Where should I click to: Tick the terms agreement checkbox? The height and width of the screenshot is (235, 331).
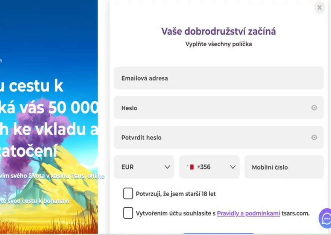[x=128, y=213]
